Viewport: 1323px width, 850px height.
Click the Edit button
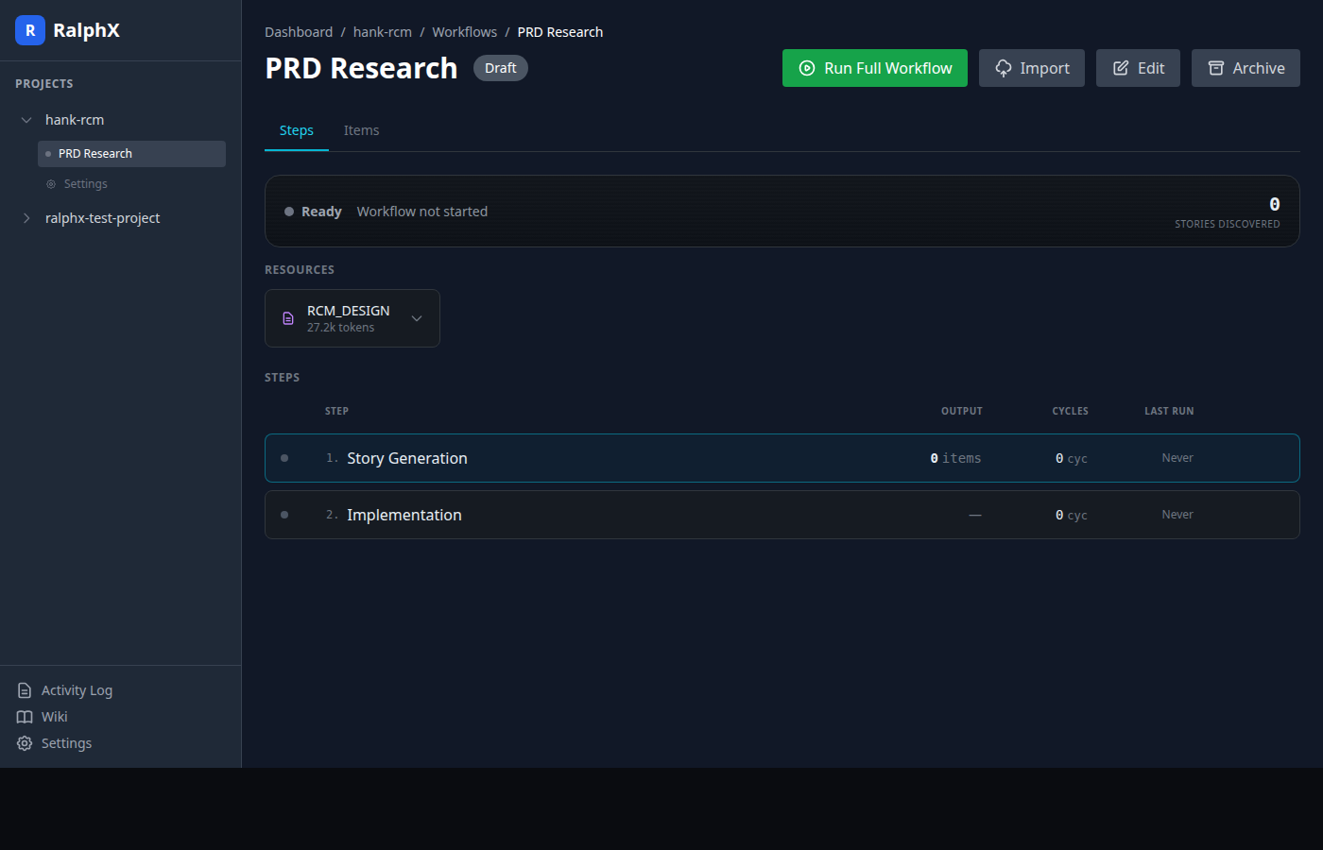click(x=1138, y=68)
